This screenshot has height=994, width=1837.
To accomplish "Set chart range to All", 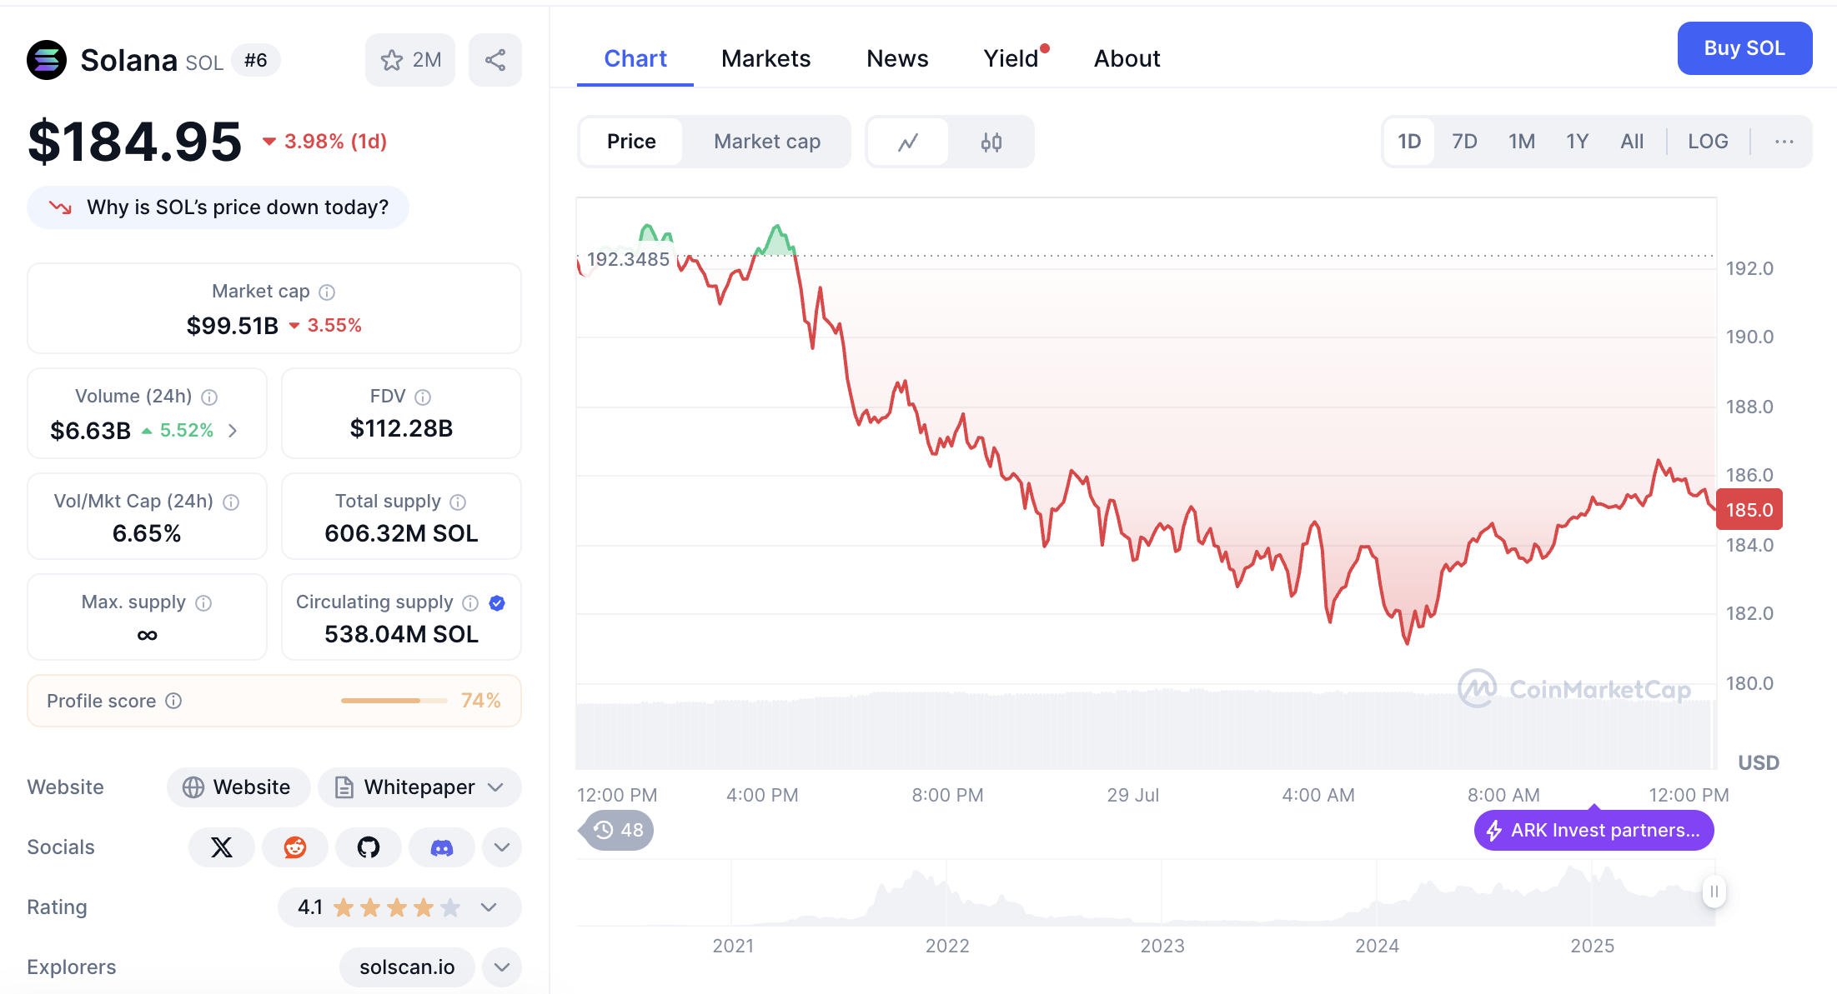I will pos(1632,142).
